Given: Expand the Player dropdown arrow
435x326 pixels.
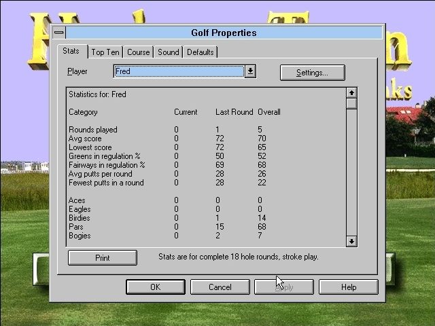Looking at the screenshot, I should pos(250,71).
